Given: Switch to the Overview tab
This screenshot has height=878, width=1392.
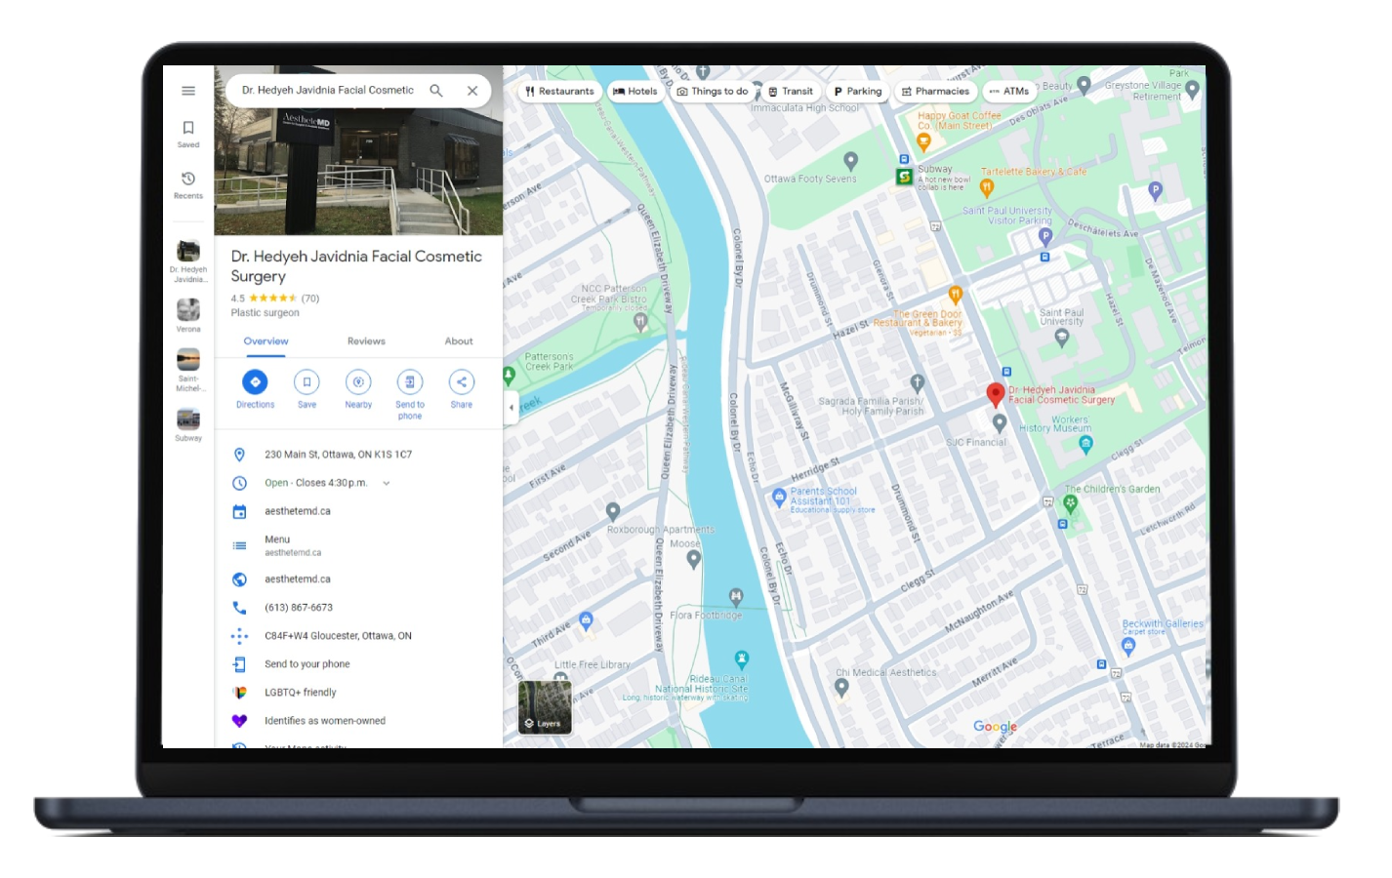Looking at the screenshot, I should (x=266, y=341).
